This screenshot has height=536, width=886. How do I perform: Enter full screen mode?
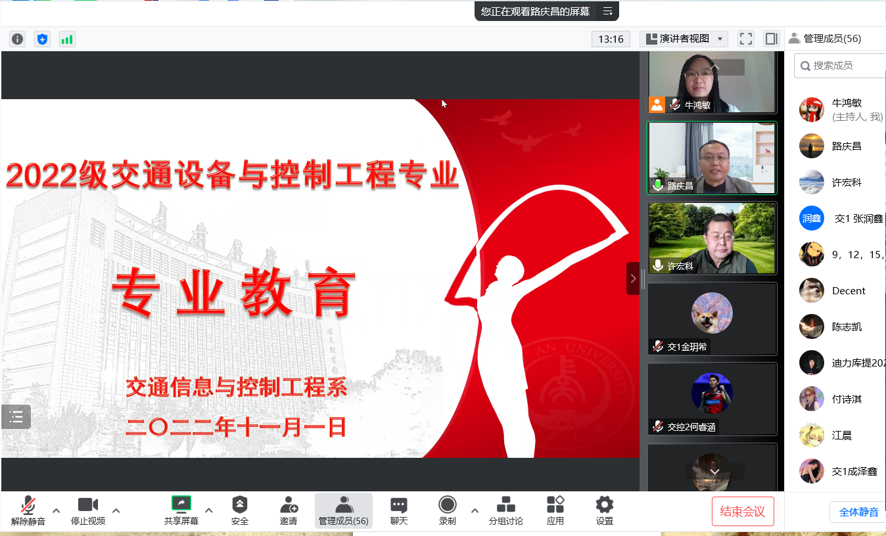[745, 39]
